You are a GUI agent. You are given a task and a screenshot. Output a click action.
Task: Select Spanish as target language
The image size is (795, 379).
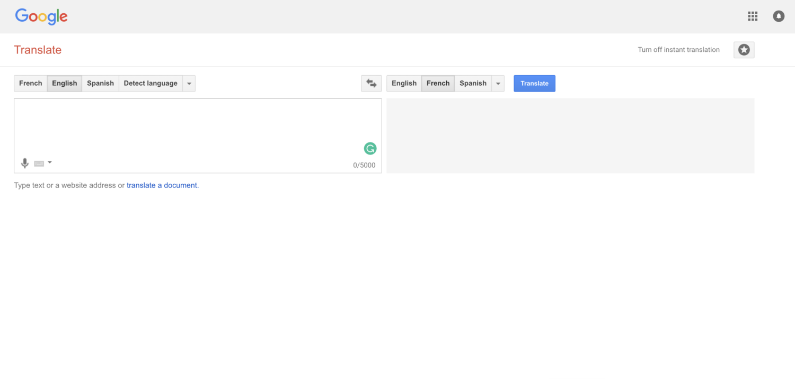point(473,83)
